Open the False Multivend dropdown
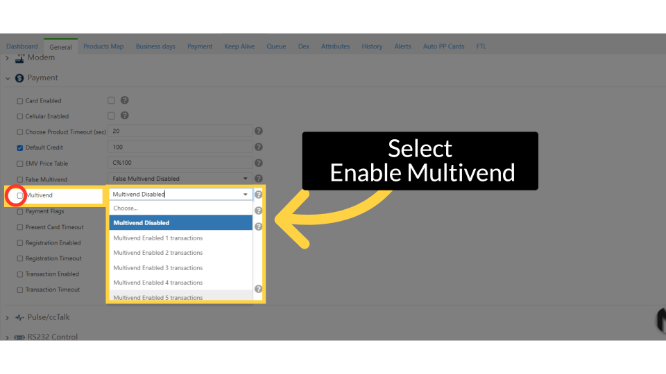Image resolution: width=666 pixels, height=374 pixels. coord(180,179)
